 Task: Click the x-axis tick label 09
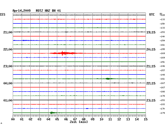pyautogui.click(x=92, y=119)
